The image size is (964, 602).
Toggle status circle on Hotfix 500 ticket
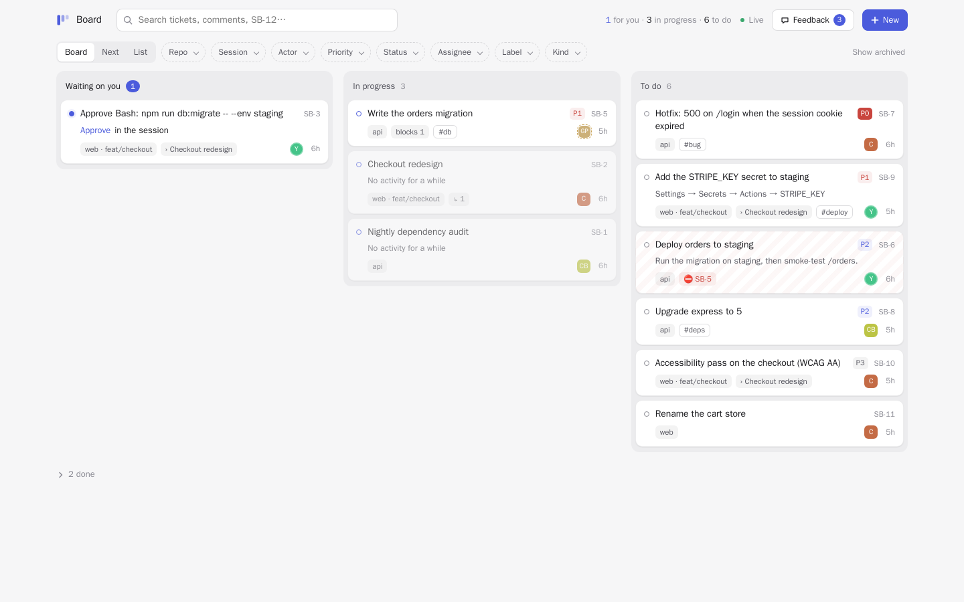(647, 114)
